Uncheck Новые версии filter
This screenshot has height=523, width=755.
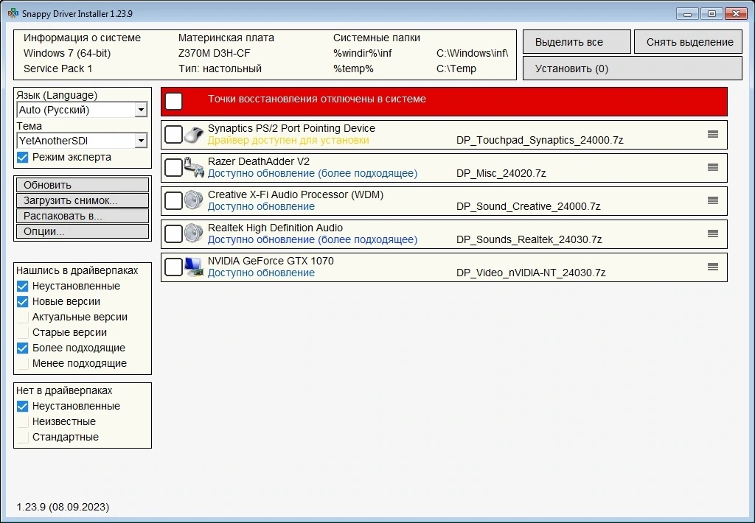coord(23,302)
